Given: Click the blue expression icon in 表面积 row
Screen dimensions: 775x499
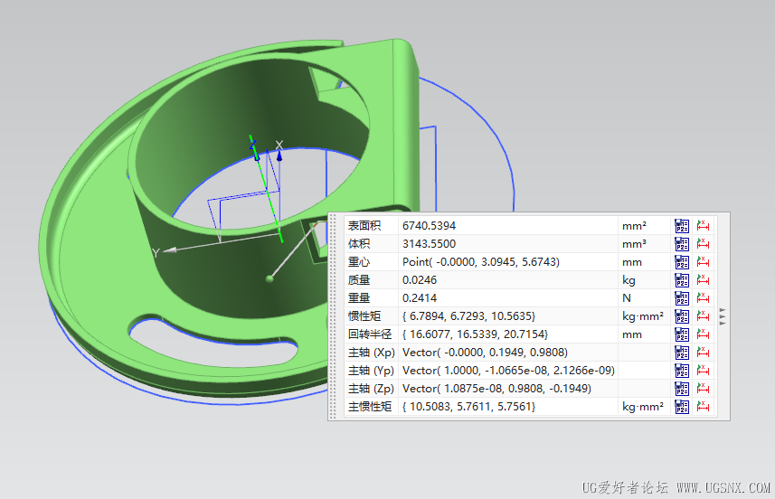Looking at the screenshot, I should (x=682, y=226).
